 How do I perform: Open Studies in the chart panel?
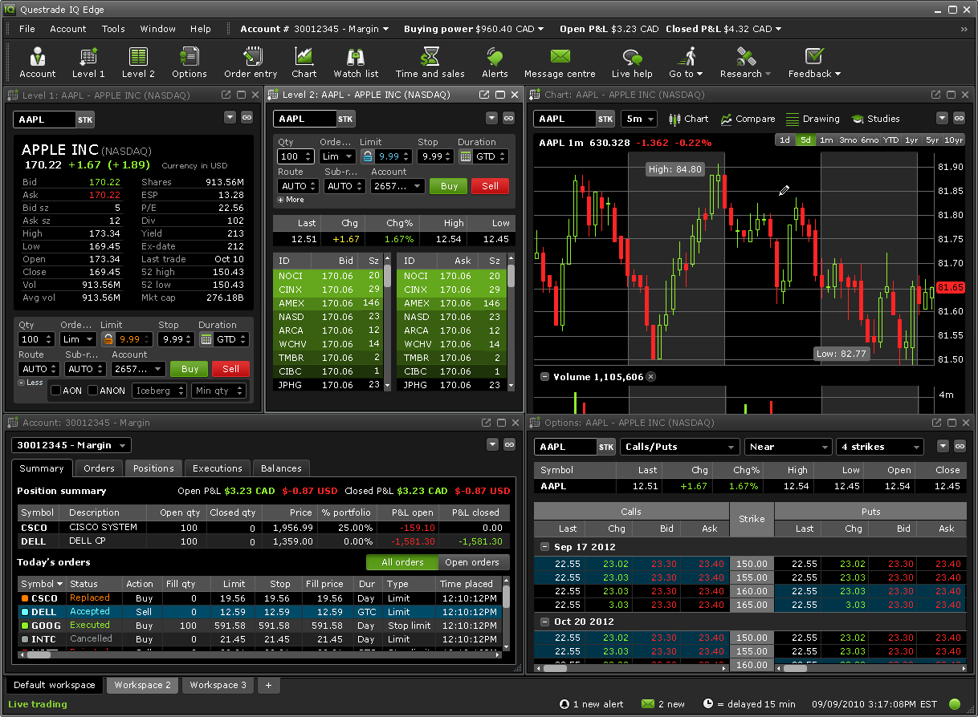click(875, 119)
